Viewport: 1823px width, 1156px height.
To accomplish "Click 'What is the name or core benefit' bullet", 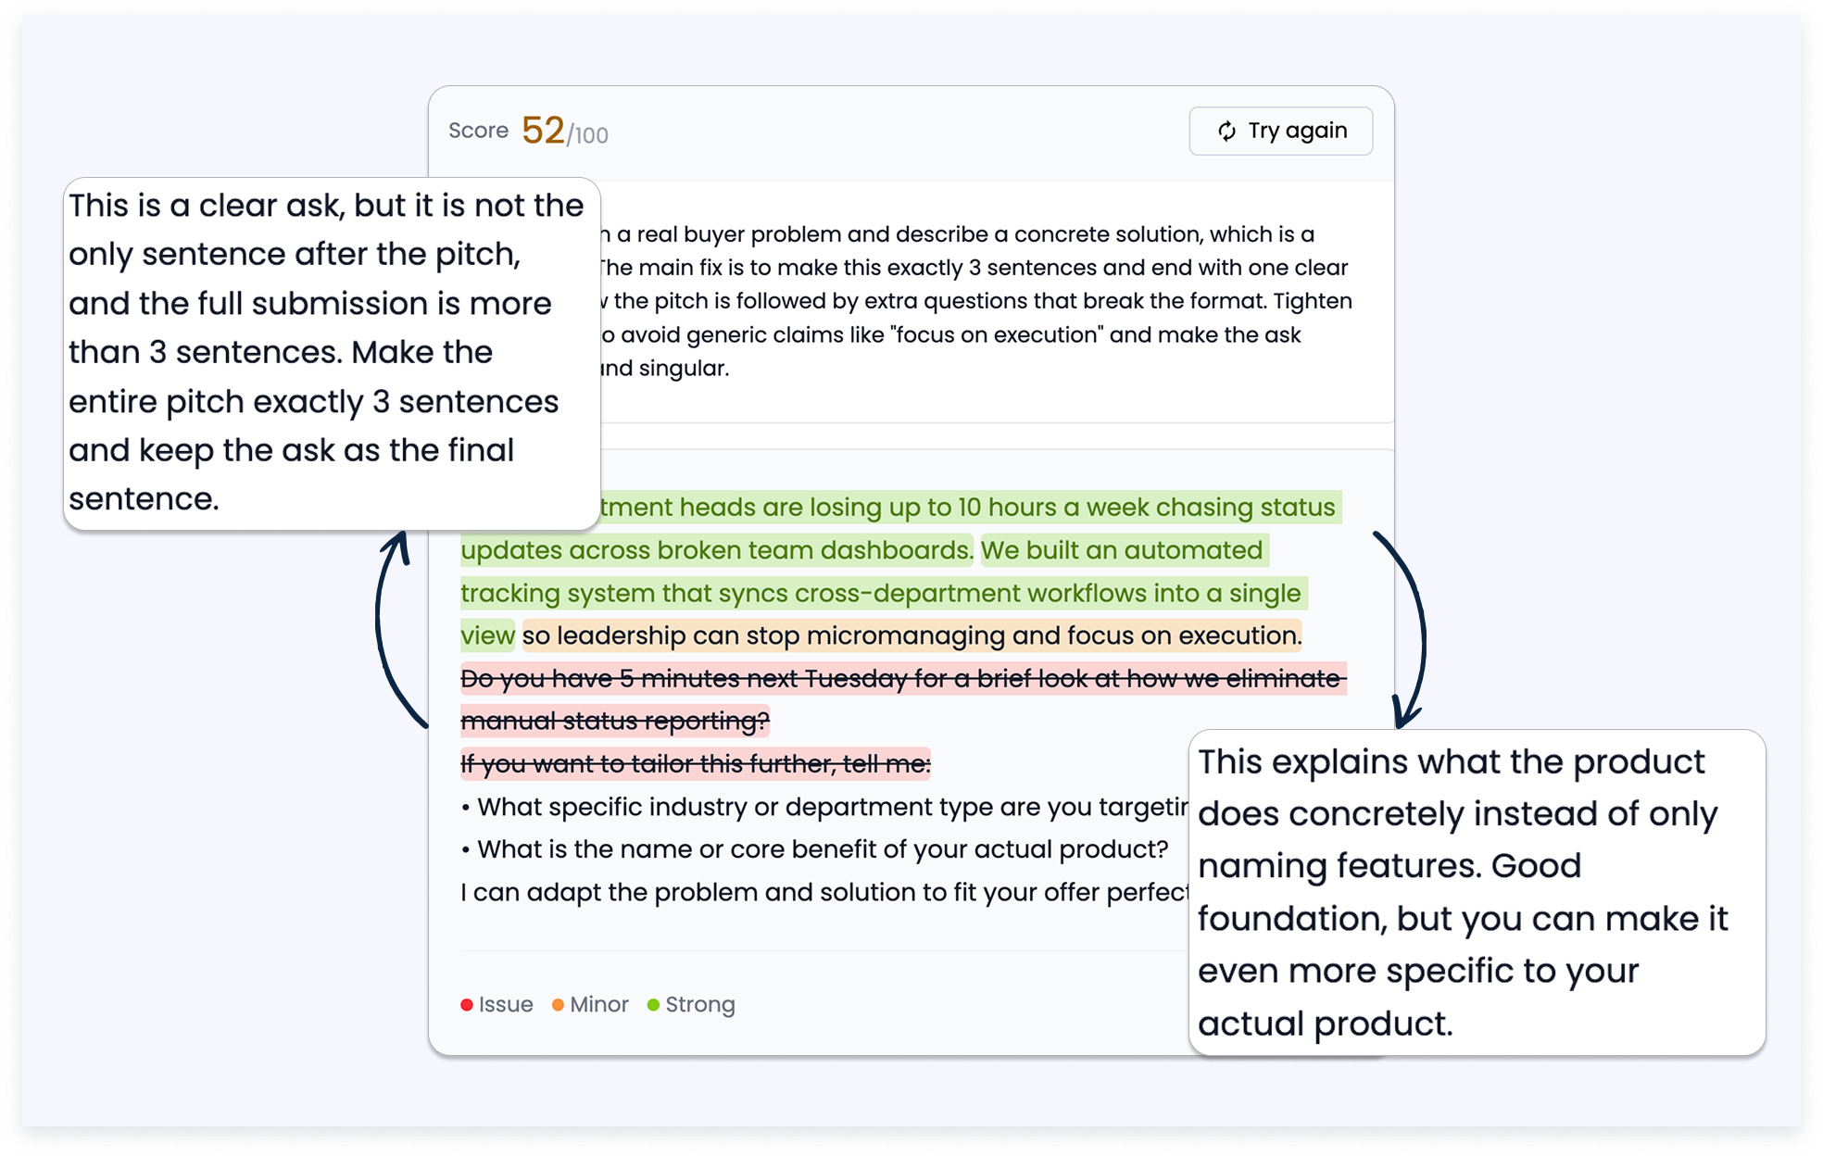I will (x=814, y=849).
